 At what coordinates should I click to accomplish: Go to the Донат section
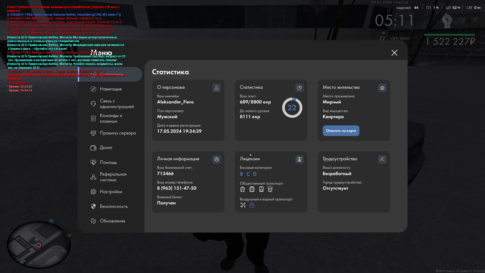point(106,148)
